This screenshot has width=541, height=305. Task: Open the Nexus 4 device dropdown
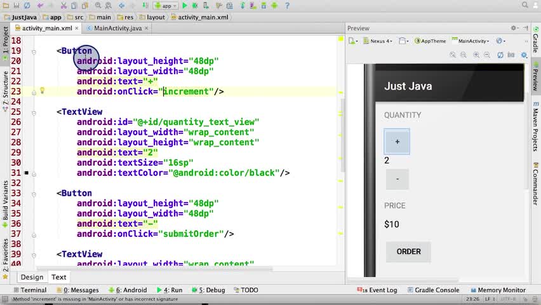click(378, 41)
